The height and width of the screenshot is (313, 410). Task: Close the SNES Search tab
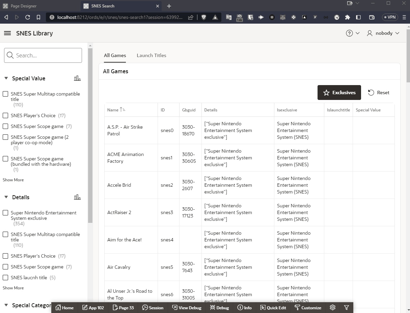pos(158,6)
